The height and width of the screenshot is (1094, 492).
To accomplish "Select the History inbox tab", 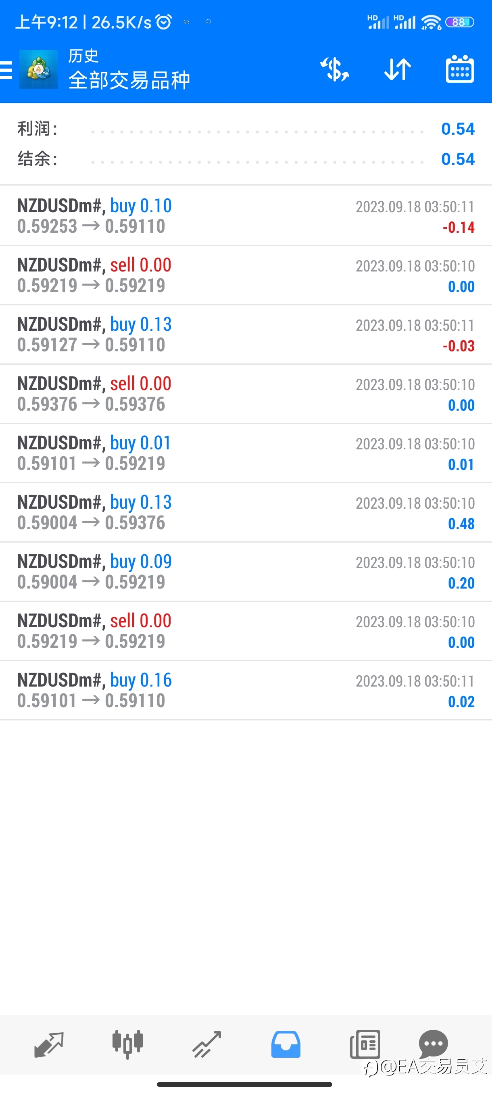I will click(x=286, y=1044).
